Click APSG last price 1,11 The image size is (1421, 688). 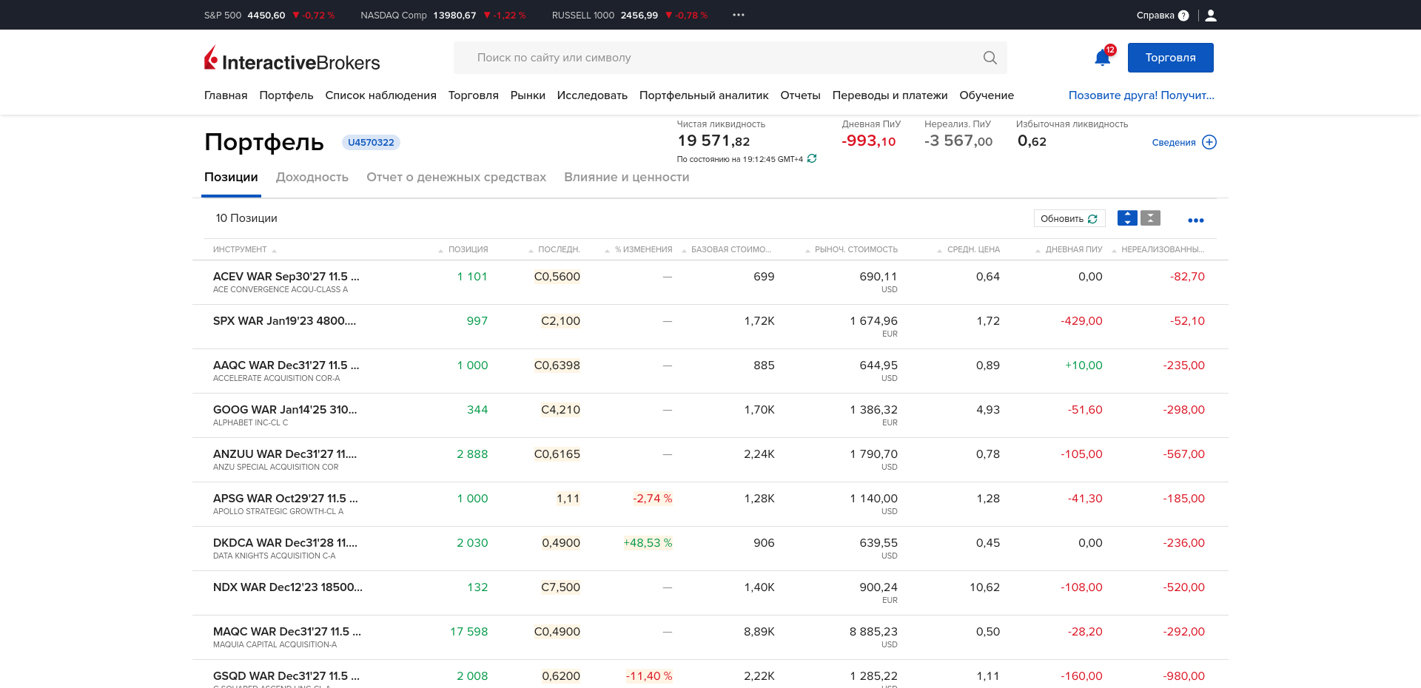pyautogui.click(x=568, y=499)
